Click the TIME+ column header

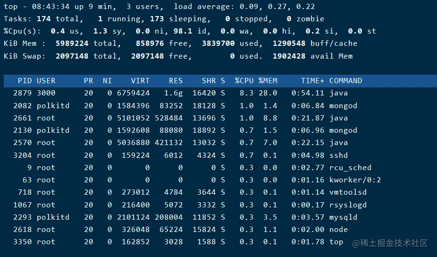[313, 81]
